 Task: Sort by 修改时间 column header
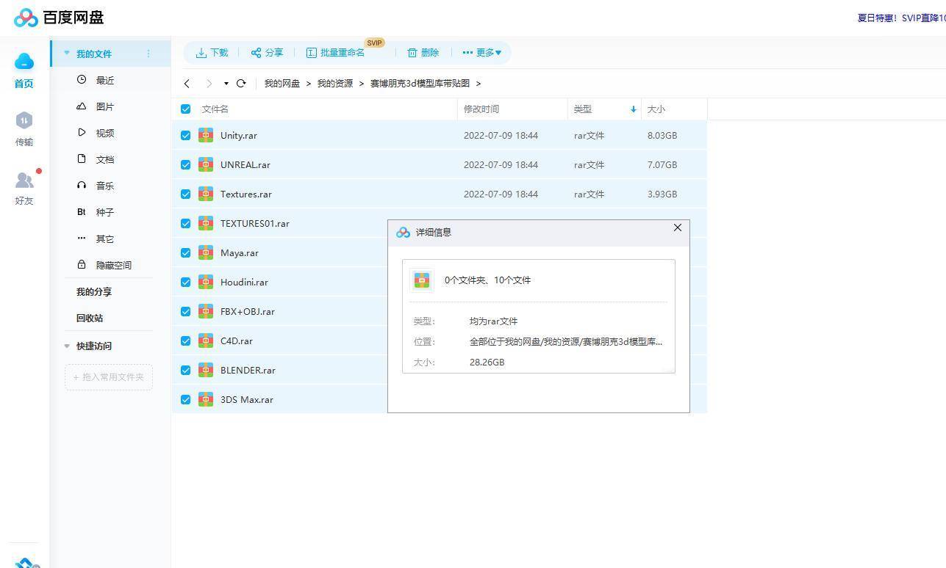(481, 109)
